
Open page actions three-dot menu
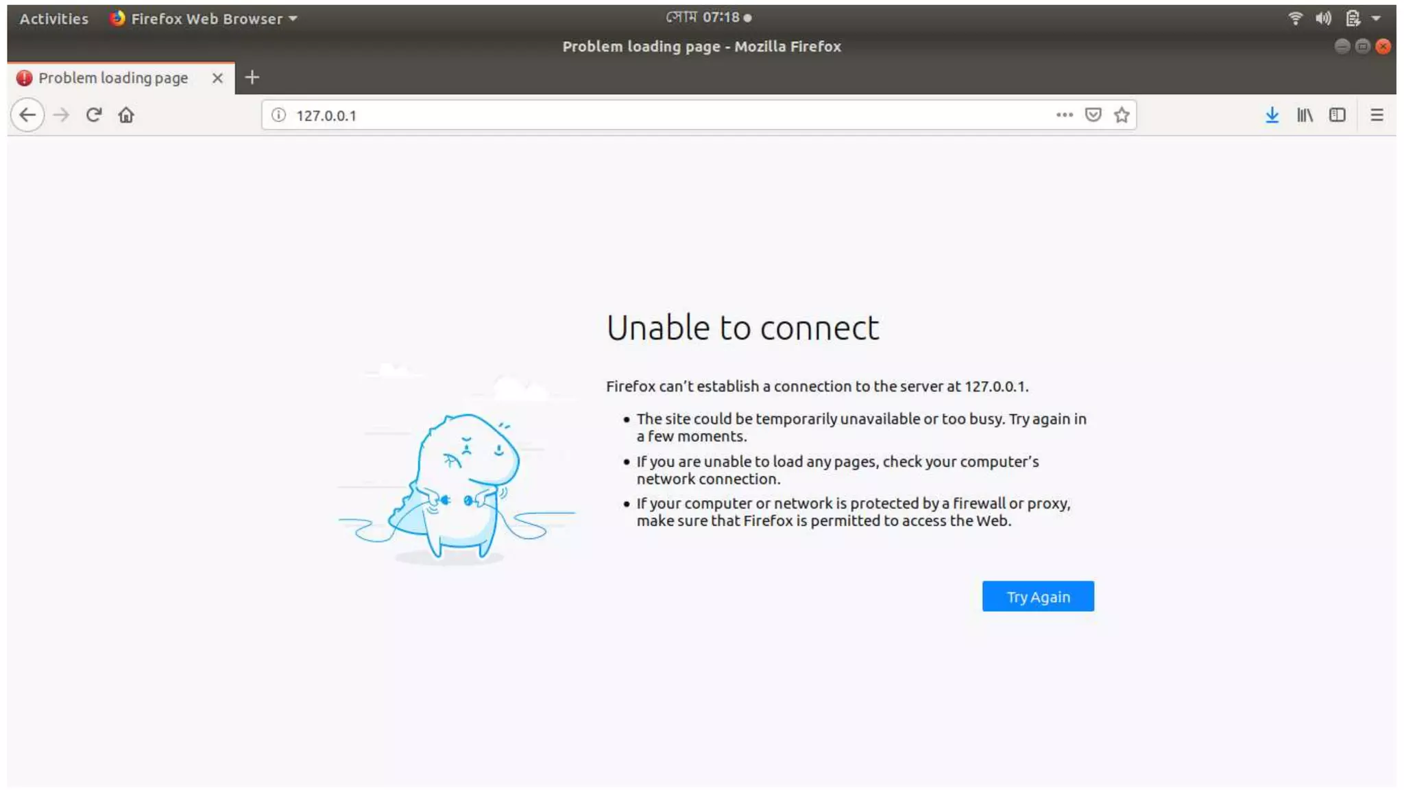1064,115
